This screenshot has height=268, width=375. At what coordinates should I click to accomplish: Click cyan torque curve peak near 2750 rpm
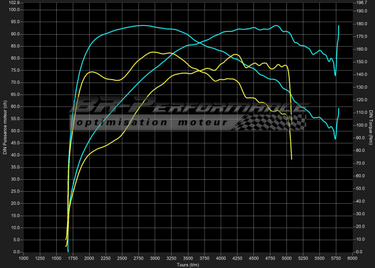(142, 25)
